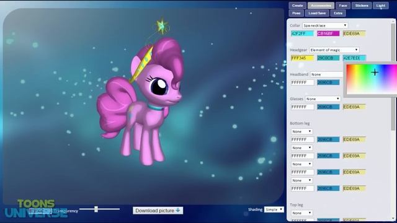This screenshot has height=223, width=397.
Task: Open the Load/Save tab
Action: (317, 13)
